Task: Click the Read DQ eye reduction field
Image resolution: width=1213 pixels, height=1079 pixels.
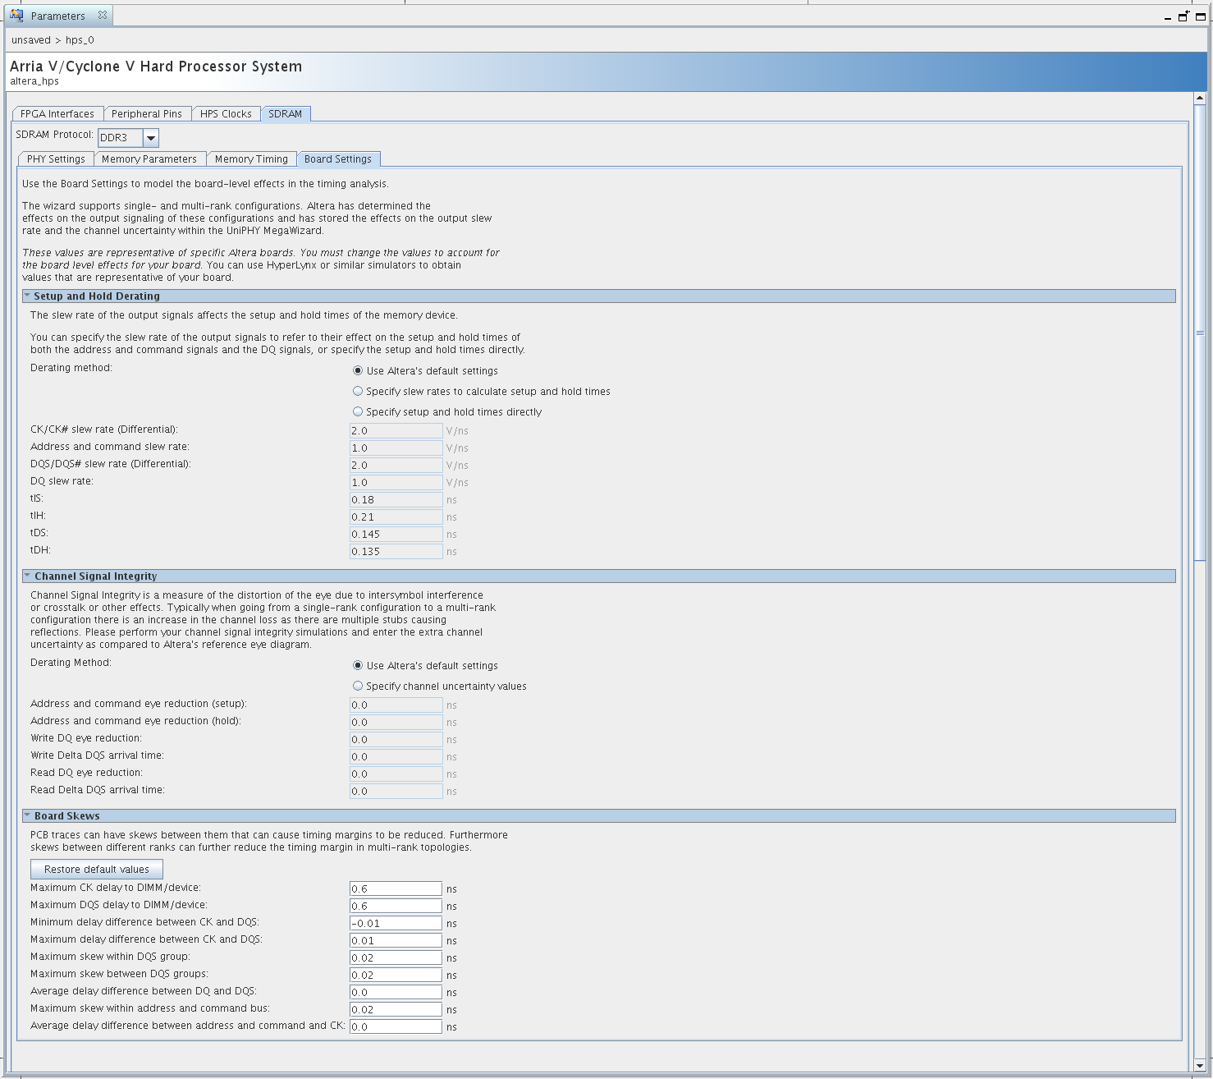Action: [x=396, y=774]
